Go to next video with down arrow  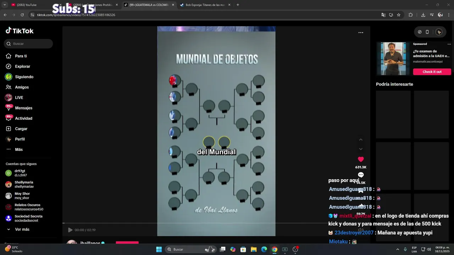click(x=361, y=149)
